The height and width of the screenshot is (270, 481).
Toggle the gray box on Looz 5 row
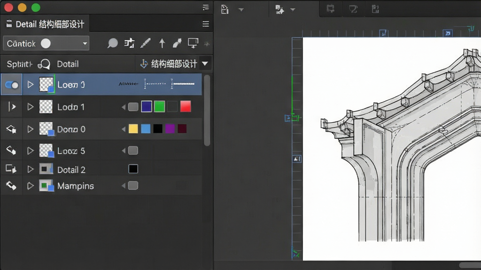tap(133, 150)
